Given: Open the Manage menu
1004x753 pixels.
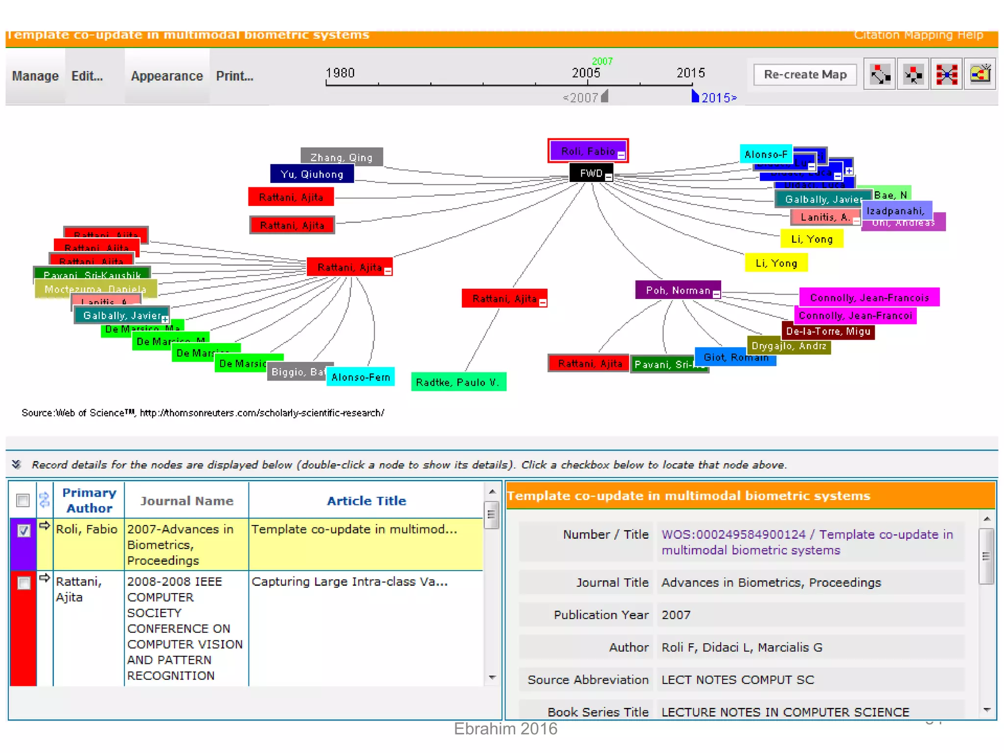Looking at the screenshot, I should click(x=35, y=76).
